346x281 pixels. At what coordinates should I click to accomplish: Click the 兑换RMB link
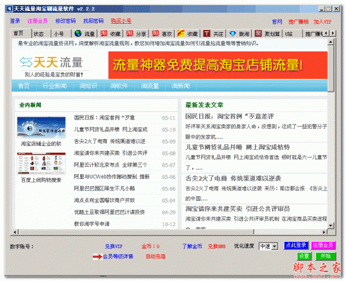217,246
